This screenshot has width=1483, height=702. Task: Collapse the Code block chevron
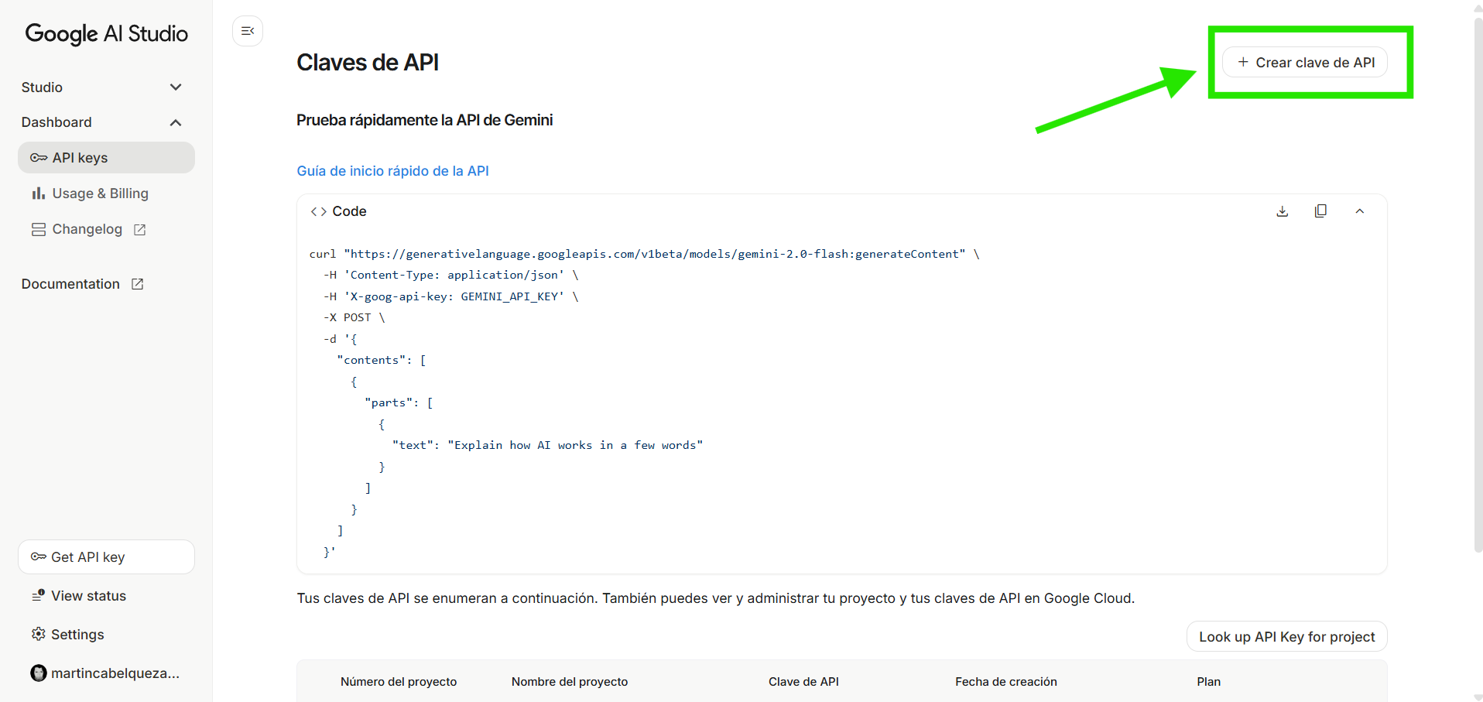point(1359,211)
